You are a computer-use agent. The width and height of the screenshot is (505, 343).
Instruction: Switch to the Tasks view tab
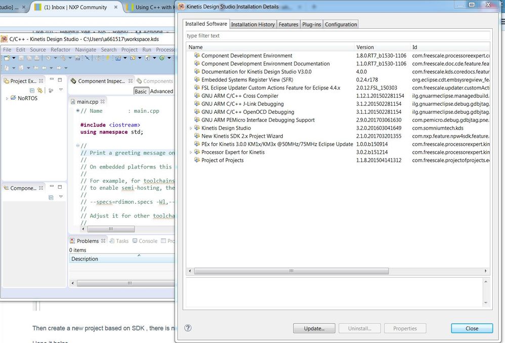pyautogui.click(x=119, y=241)
